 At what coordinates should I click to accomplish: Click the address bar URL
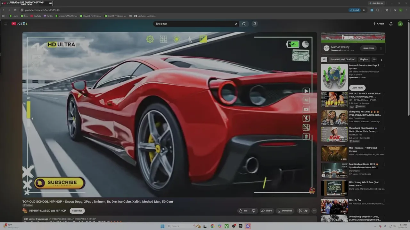pyautogui.click(x=43, y=10)
